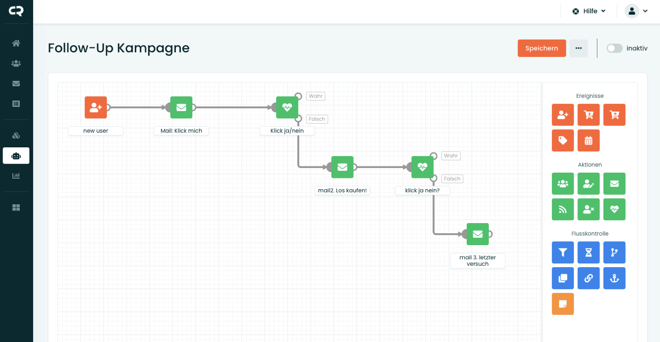This screenshot has width=660, height=342.
Task: Select the RSS feed action tile
Action: (x=563, y=209)
